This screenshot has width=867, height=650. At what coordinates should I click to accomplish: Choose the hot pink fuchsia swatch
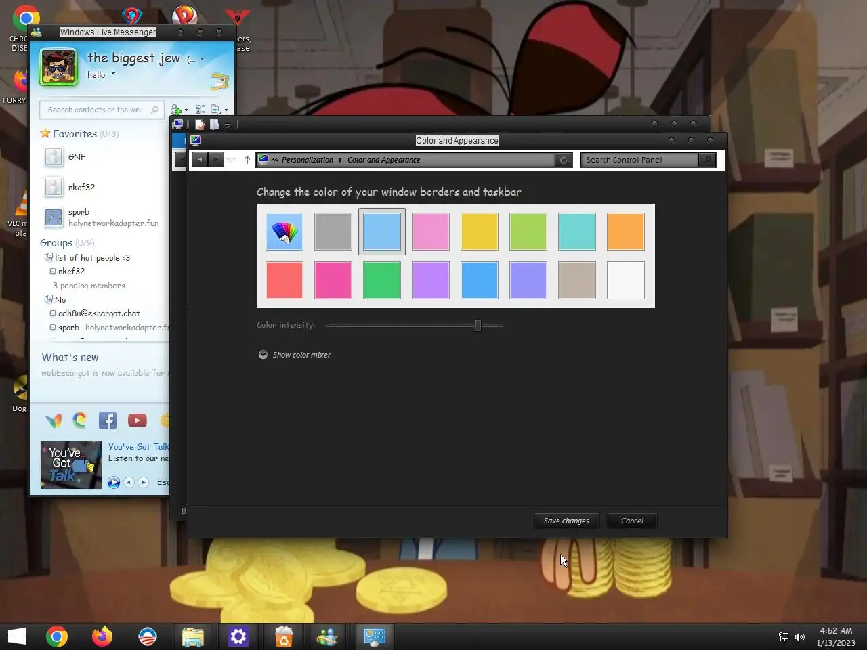coord(333,280)
